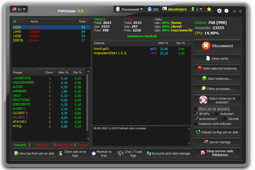Viewport: 255px width, 170px height.
Task: Click the process list scrollbar thumb
Action: 88,102
